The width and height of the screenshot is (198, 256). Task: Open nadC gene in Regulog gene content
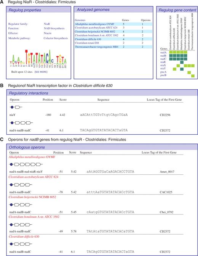[x=163, y=59]
